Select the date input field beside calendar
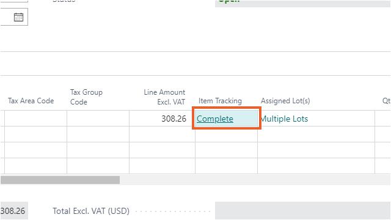Image resolution: width=391 pixels, height=220 pixels. click(x=14, y=17)
